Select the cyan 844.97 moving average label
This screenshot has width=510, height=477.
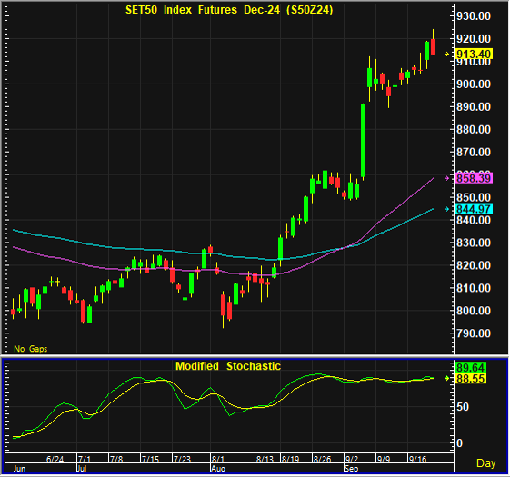click(x=474, y=209)
